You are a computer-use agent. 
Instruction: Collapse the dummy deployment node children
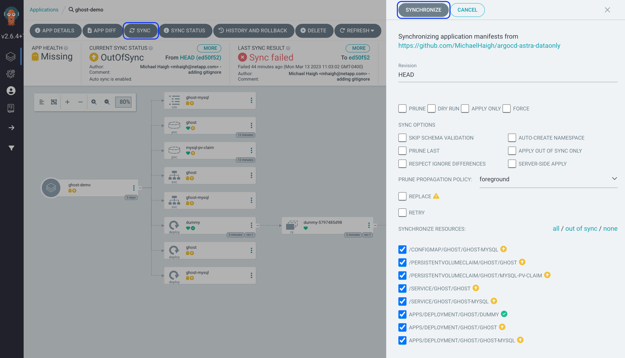[x=258, y=225]
